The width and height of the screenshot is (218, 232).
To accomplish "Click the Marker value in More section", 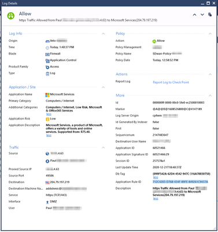I will (x=177, y=109).
